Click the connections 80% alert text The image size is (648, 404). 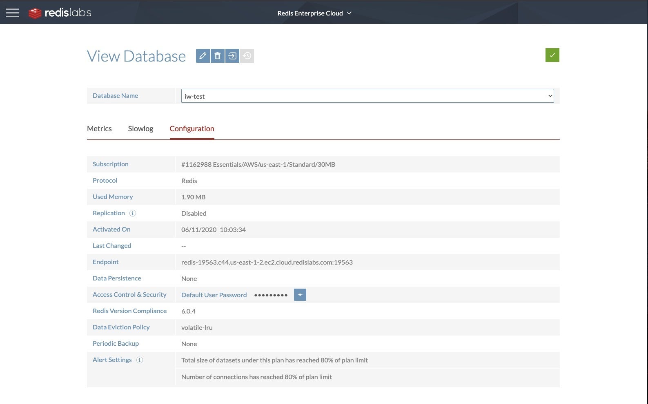(256, 377)
